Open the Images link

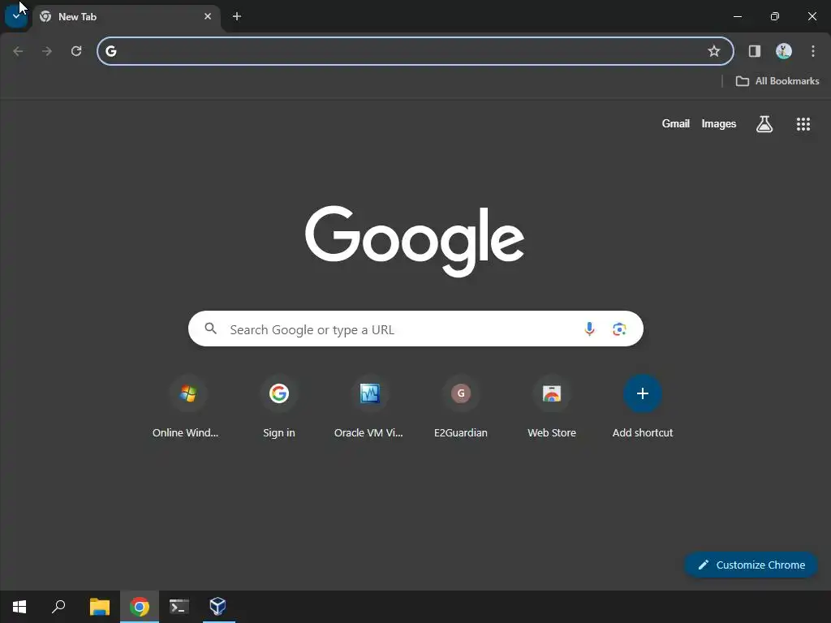click(x=719, y=123)
